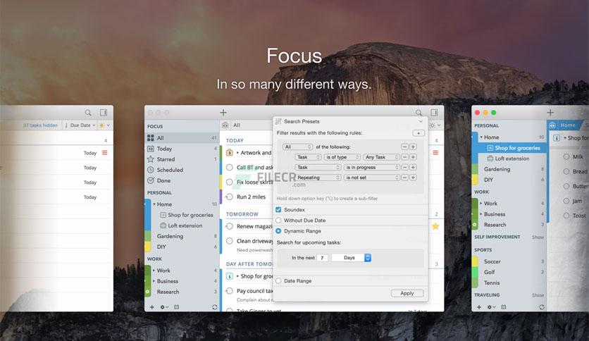
Task: Open the gear menu in right window footer
Action: [491, 306]
